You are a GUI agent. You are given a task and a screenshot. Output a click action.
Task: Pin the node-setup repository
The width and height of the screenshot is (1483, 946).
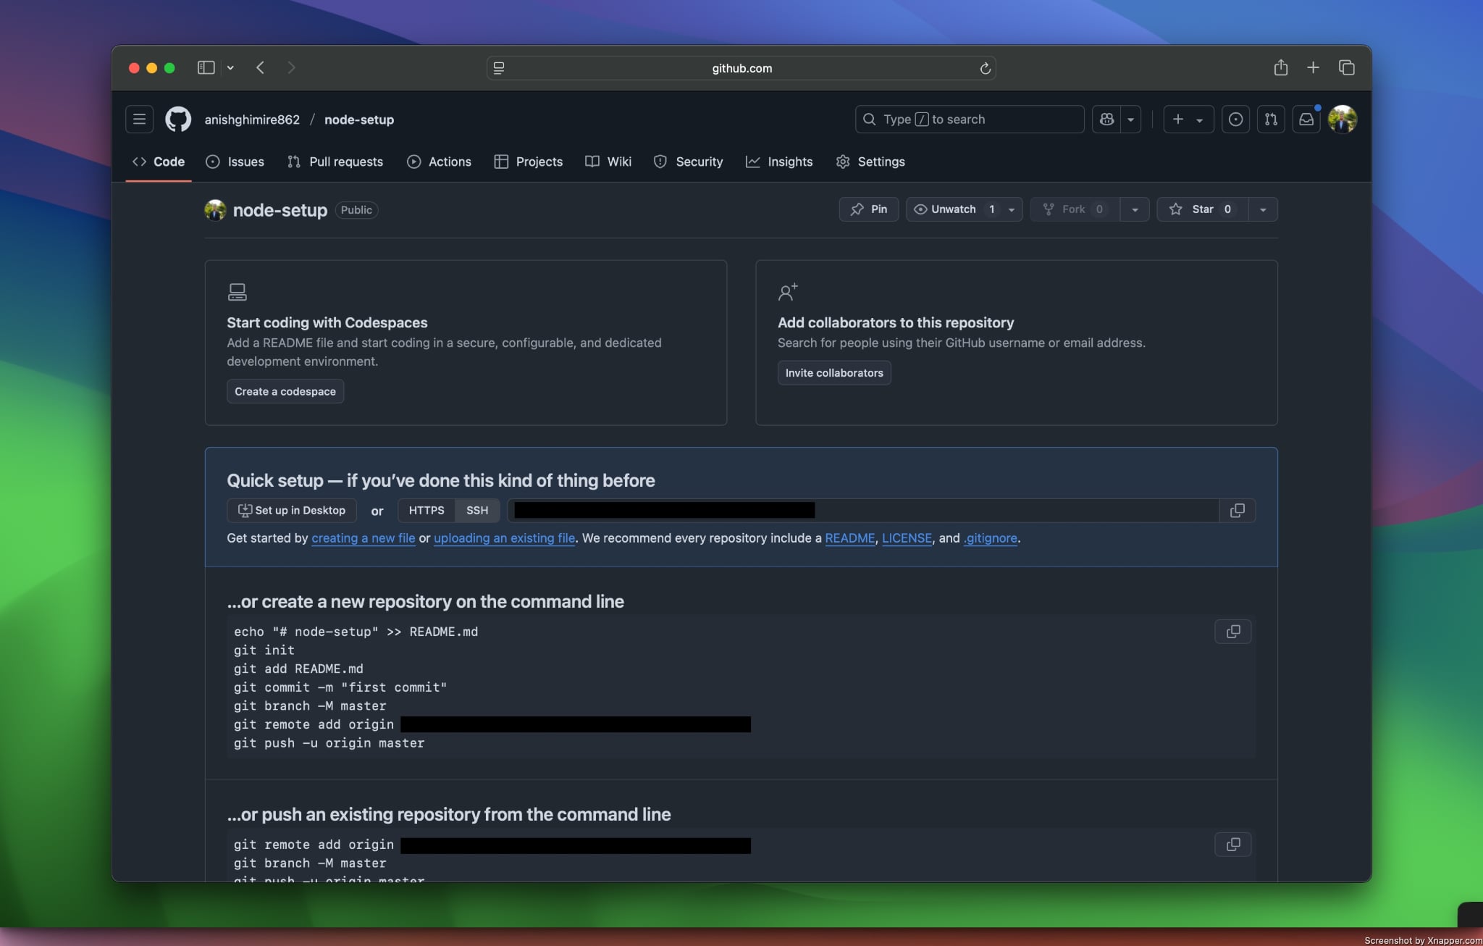(867, 209)
